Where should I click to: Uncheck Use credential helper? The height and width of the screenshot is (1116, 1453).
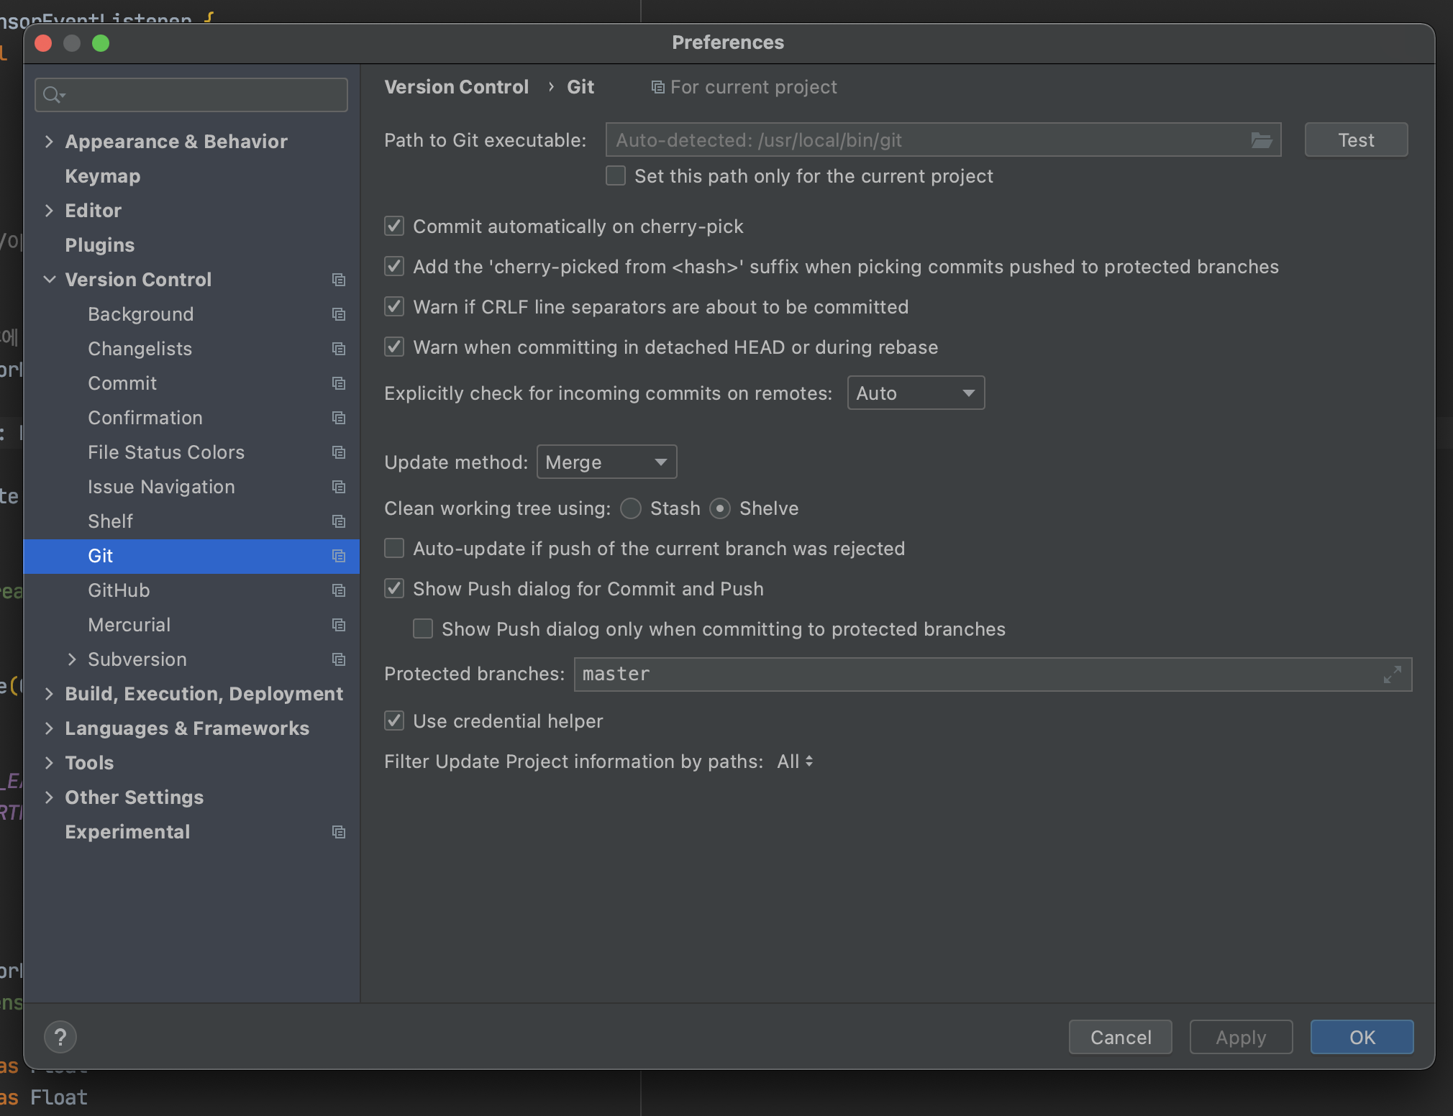[x=394, y=721]
